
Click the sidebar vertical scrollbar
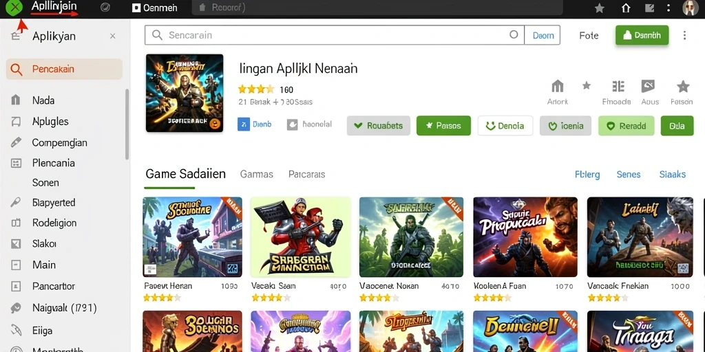click(x=127, y=124)
